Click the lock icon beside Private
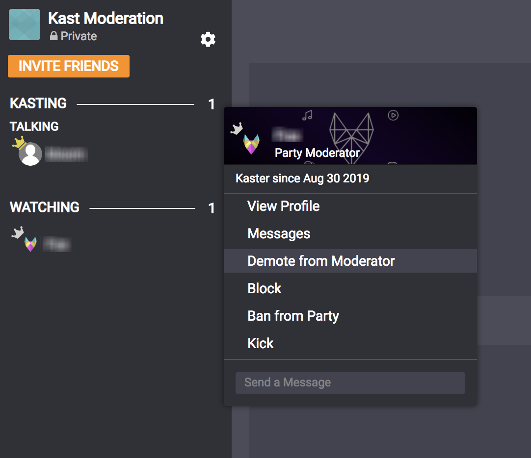 (54, 36)
